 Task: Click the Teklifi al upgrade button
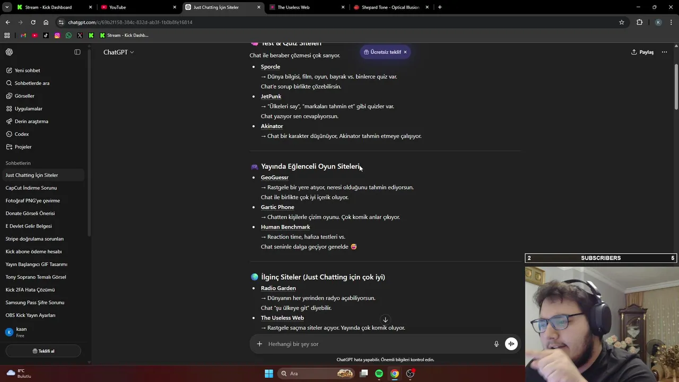43,351
